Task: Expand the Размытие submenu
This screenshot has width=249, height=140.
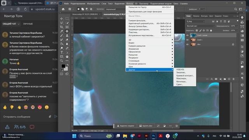Action: click(x=150, y=55)
